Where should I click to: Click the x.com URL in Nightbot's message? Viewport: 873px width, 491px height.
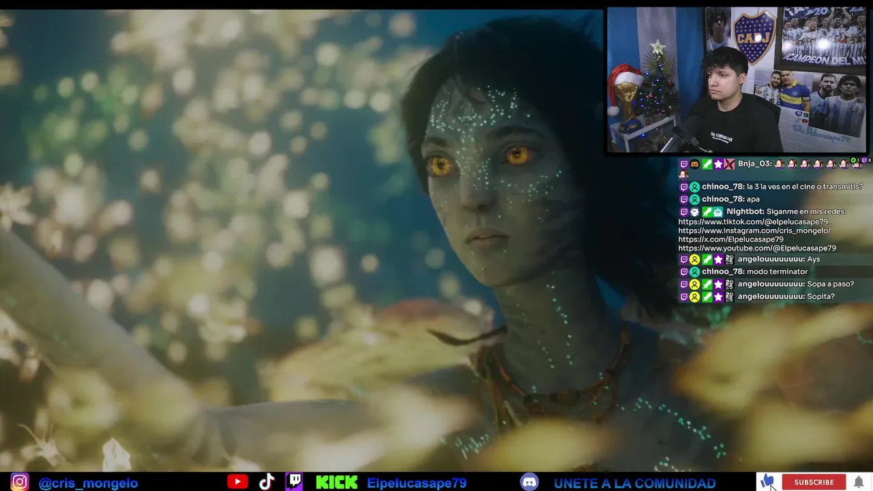point(731,239)
